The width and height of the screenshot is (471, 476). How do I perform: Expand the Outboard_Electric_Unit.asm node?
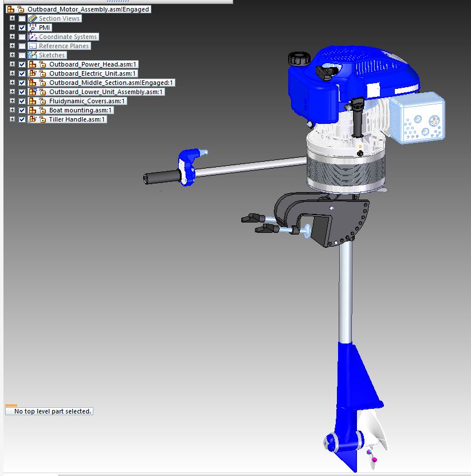(12, 73)
